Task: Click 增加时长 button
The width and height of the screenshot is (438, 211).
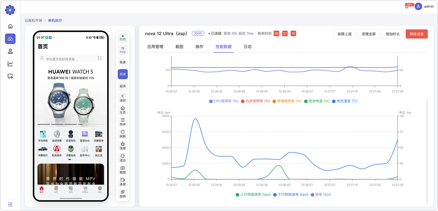Action: 393,34
